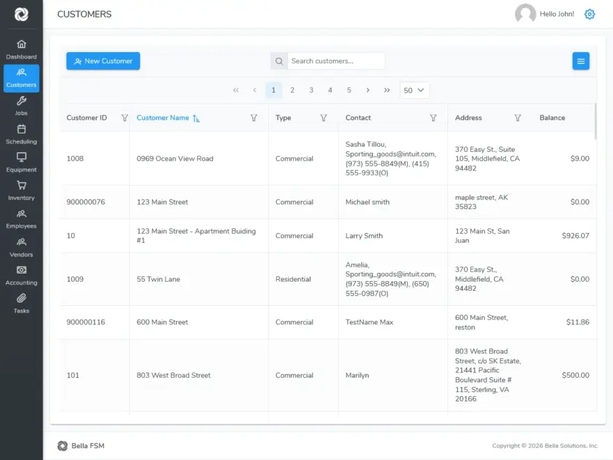The image size is (613, 460).
Task: Click the $11.86 balance
Action: 578,322
